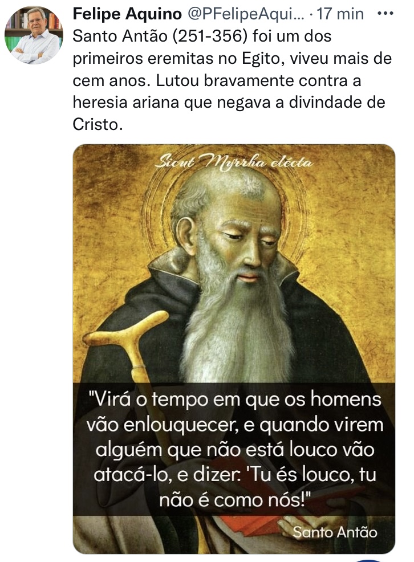The height and width of the screenshot is (562, 414).
Task: Open the tweet via the 17 min timestamp
Action: tap(340, 14)
